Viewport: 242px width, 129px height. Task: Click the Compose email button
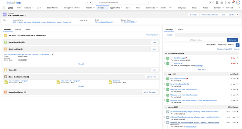[232, 40]
